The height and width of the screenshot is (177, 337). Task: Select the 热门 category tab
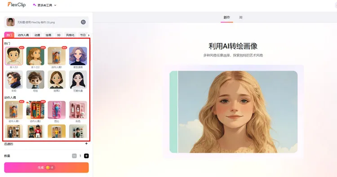9,35
